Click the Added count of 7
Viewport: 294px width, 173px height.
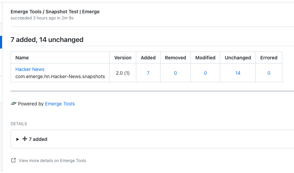tap(148, 73)
